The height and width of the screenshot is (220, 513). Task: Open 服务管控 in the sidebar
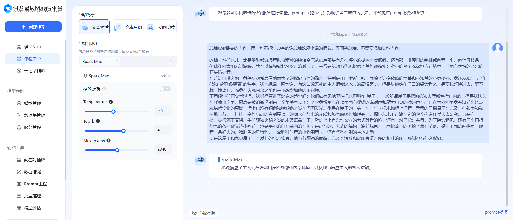click(x=32, y=127)
